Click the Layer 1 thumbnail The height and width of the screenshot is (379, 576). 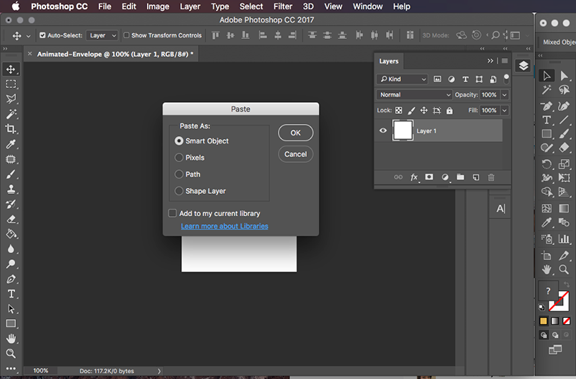tap(402, 130)
